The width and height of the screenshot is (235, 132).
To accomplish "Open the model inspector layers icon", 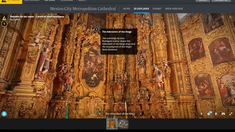I will tap(216, 114).
